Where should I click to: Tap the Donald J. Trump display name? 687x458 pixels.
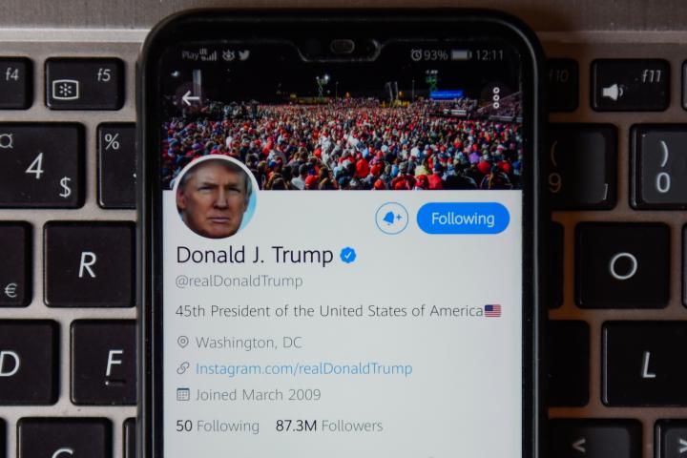click(x=255, y=255)
